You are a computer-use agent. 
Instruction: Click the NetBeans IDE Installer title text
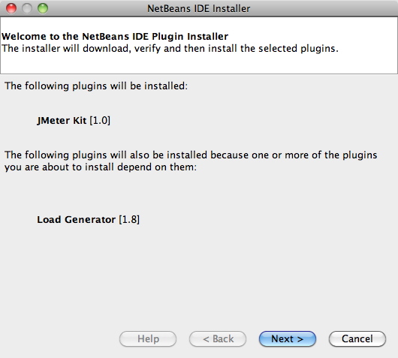pyautogui.click(x=199, y=8)
